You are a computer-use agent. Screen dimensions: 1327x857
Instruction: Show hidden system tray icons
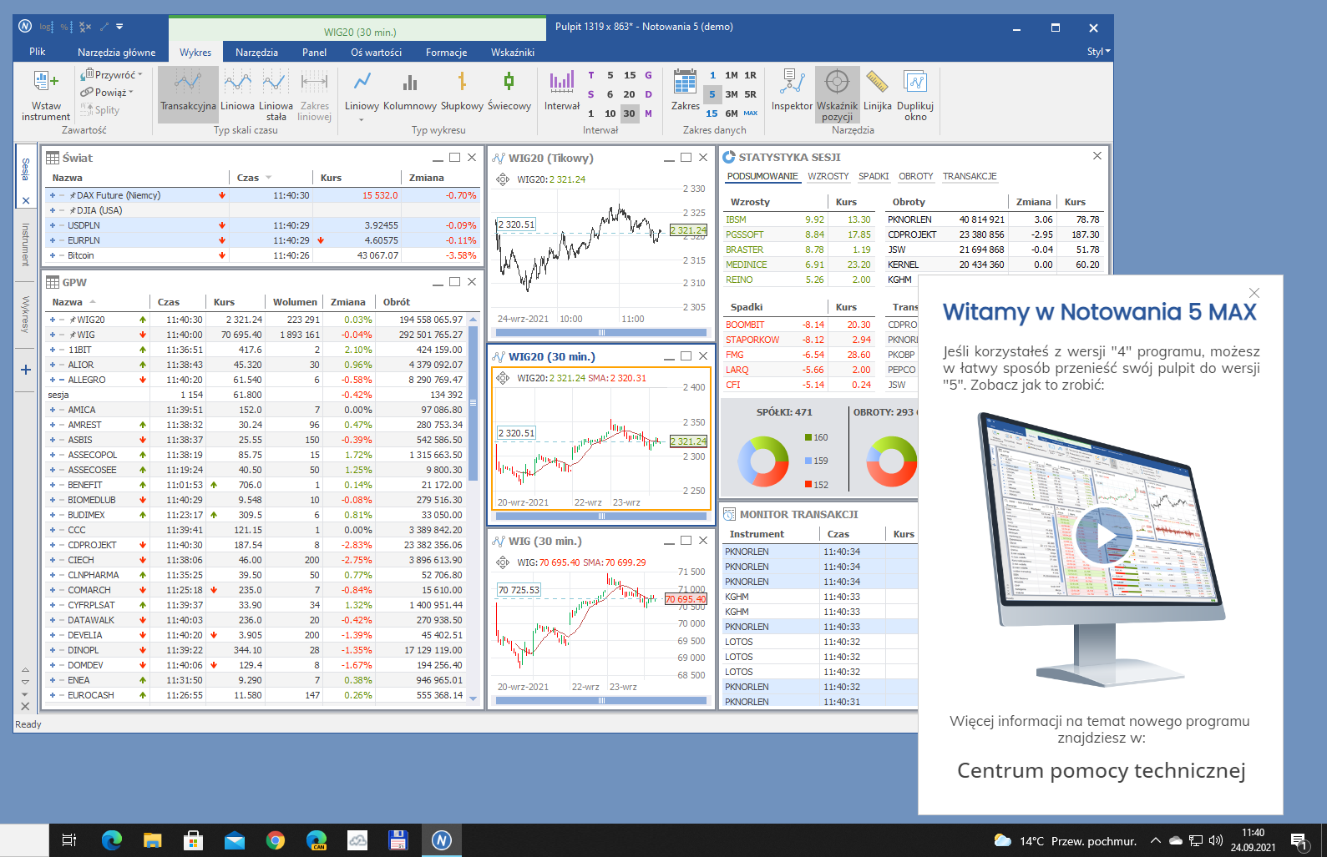pyautogui.click(x=1156, y=840)
